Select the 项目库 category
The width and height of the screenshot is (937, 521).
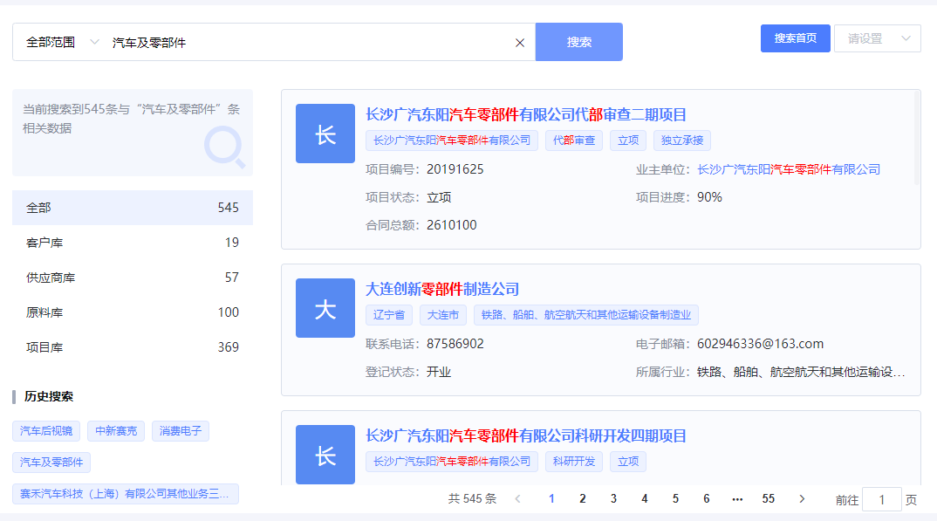[x=133, y=347]
